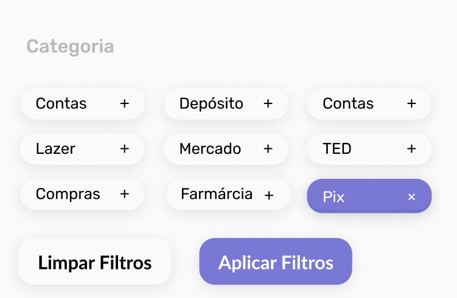Select the Lazer category label

click(55, 149)
